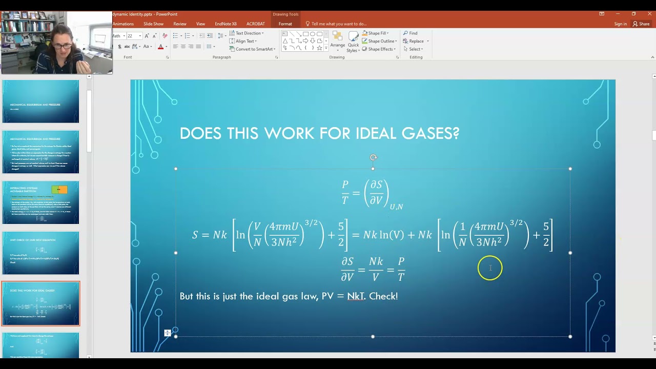This screenshot has height=369, width=656.
Task: Toggle bullet list formatting
Action: point(175,36)
